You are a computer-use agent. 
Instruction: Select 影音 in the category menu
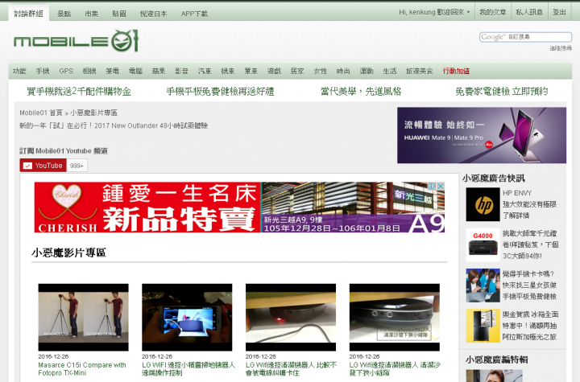(181, 71)
